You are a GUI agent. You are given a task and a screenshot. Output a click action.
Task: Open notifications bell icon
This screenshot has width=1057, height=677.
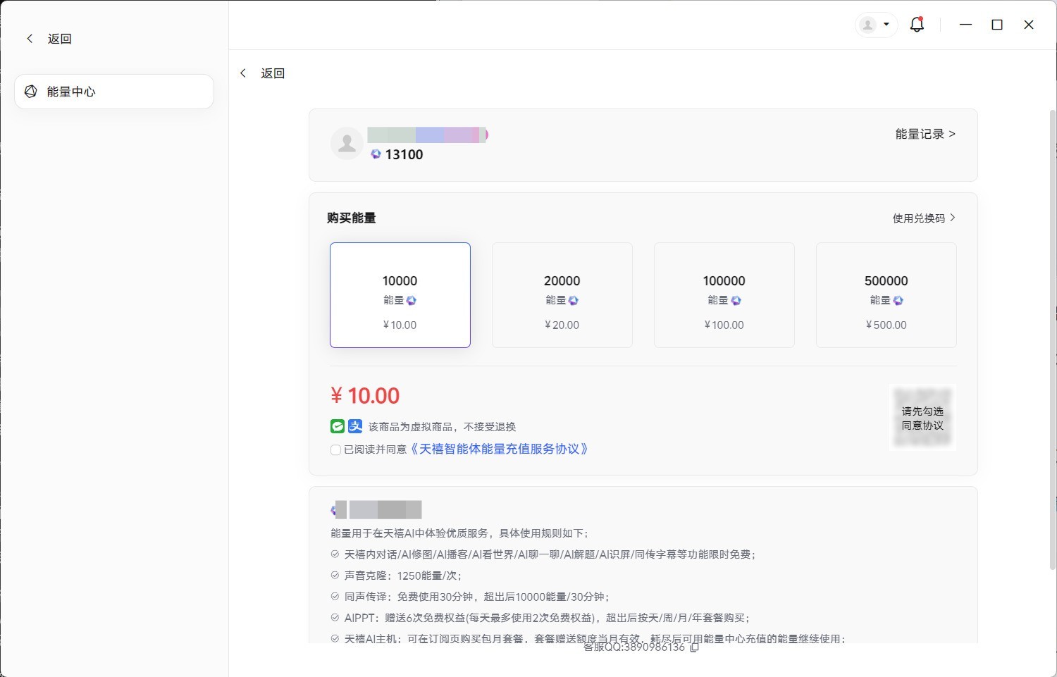pos(917,25)
